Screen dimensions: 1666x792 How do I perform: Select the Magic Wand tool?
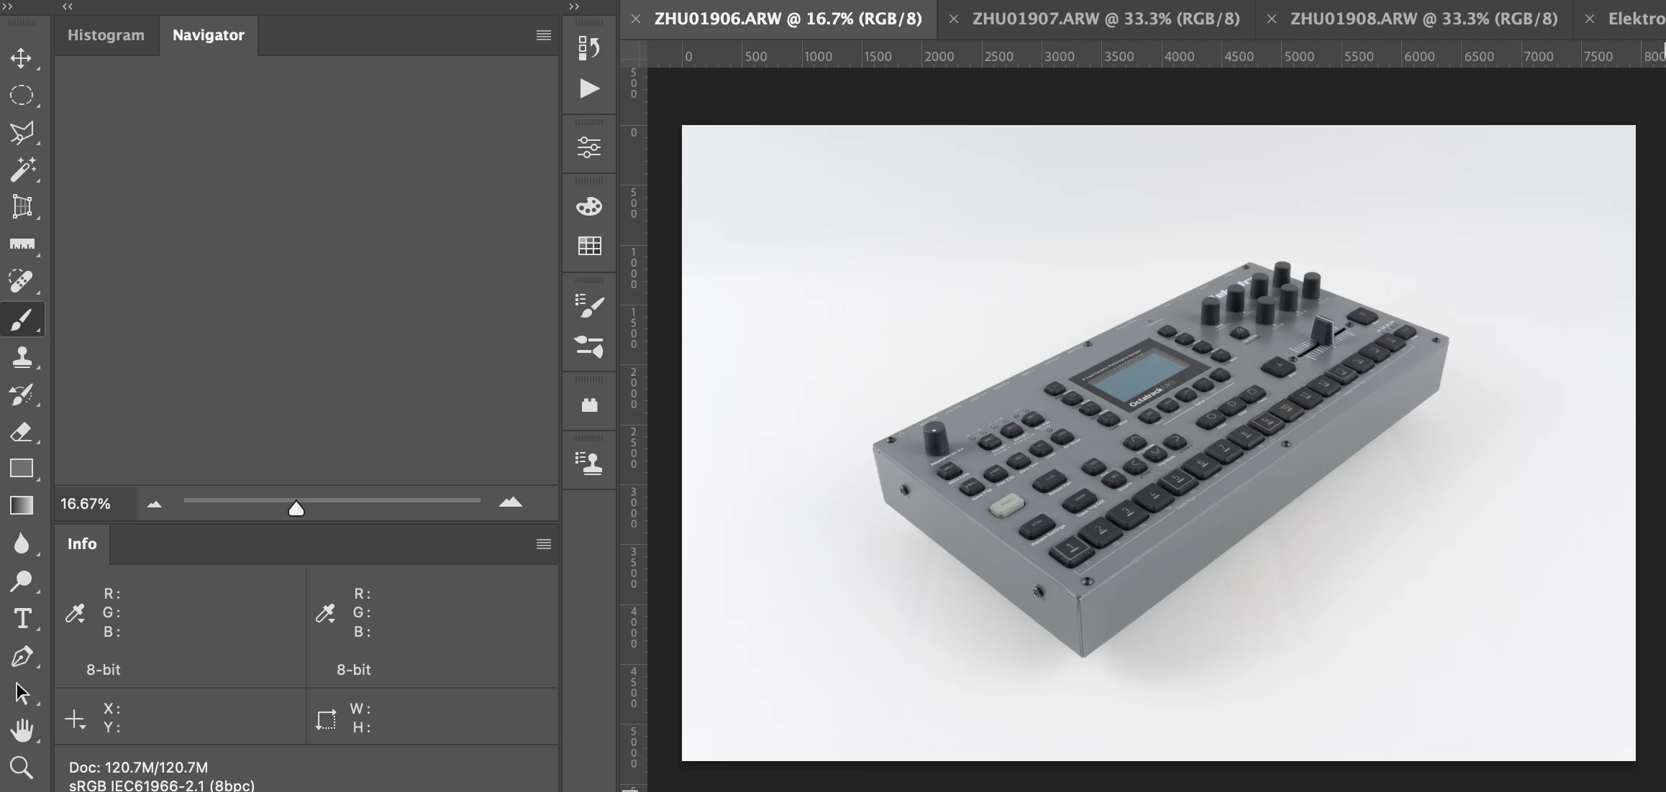(21, 170)
